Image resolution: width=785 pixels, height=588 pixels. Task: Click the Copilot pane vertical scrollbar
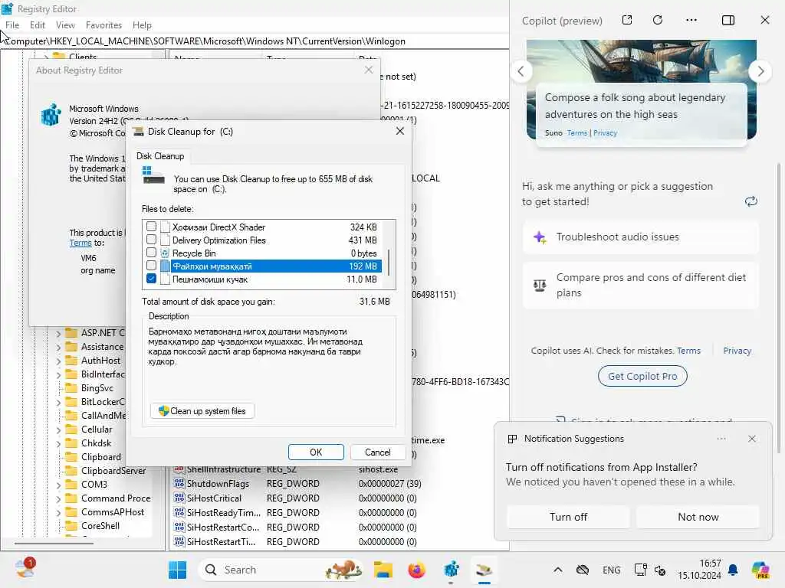pos(779,308)
